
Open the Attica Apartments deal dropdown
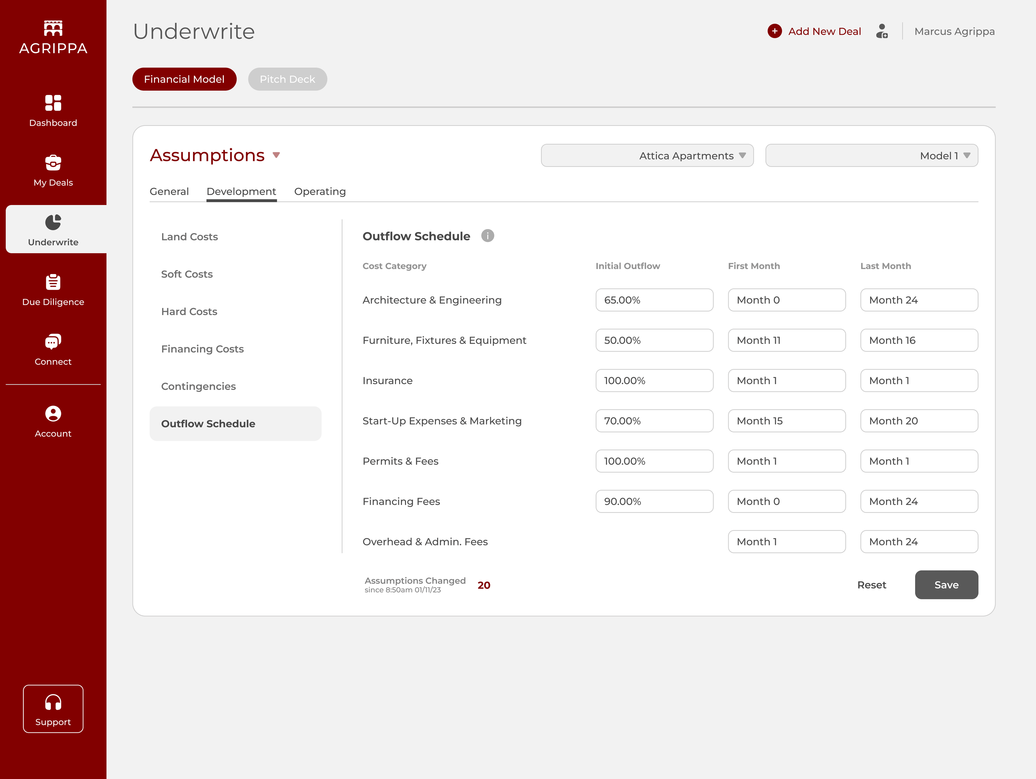[x=647, y=155]
